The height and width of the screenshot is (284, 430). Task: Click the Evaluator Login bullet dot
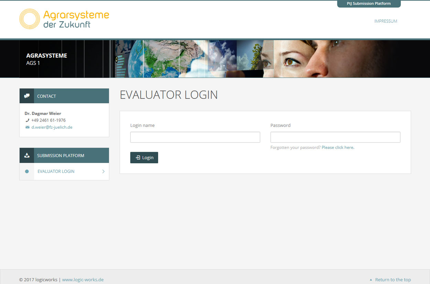click(27, 171)
